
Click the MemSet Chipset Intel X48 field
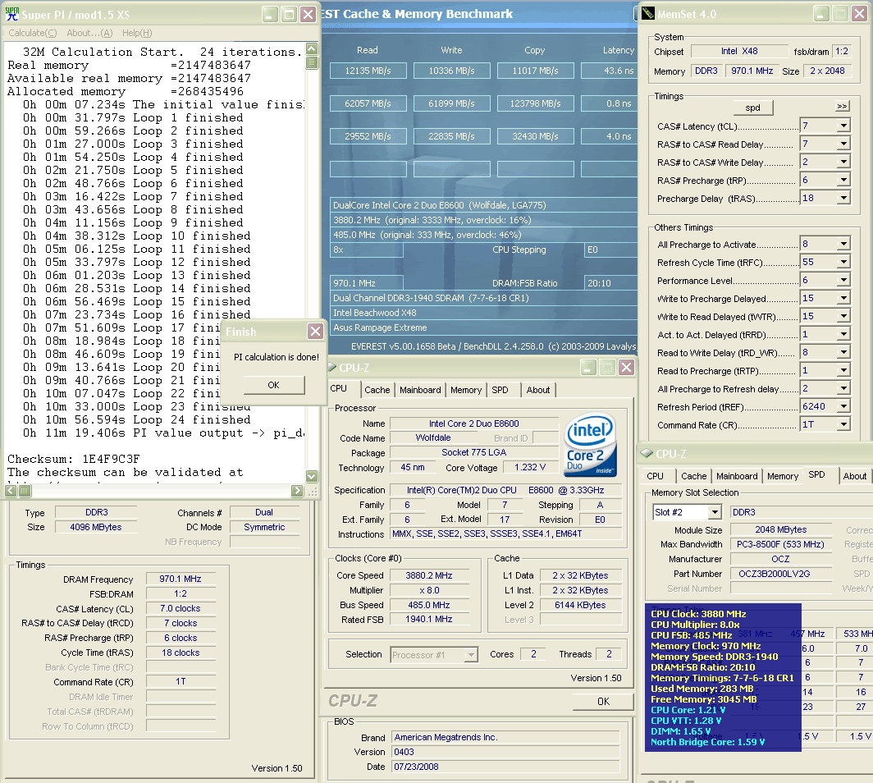tap(739, 51)
